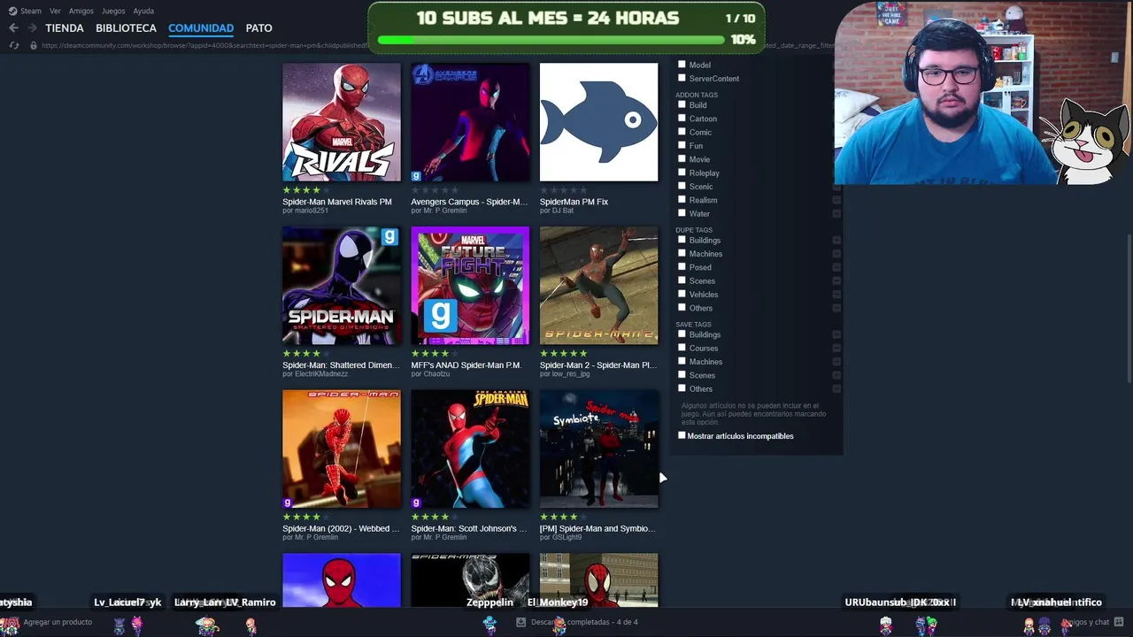Click the green subs goal progress bar

553,40
